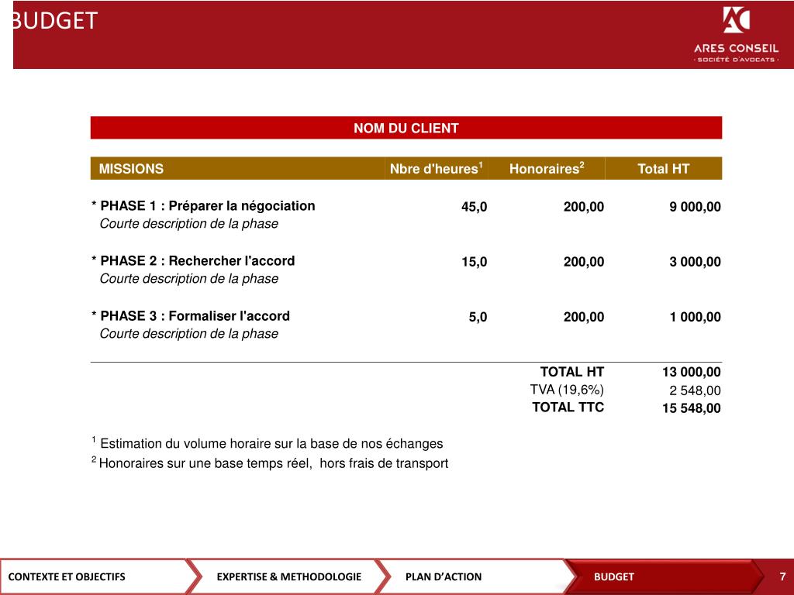Click the Ares Conseil logo
The image size is (794, 595).
(736, 34)
